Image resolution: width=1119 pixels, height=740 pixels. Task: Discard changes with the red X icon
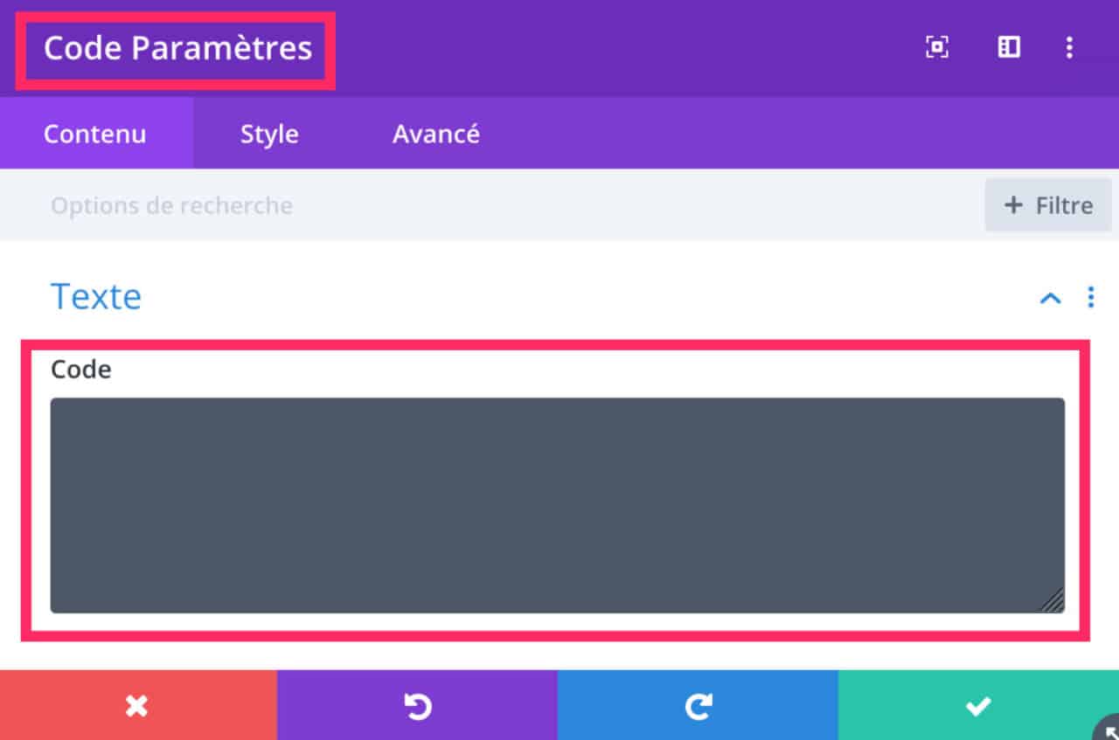[138, 705]
